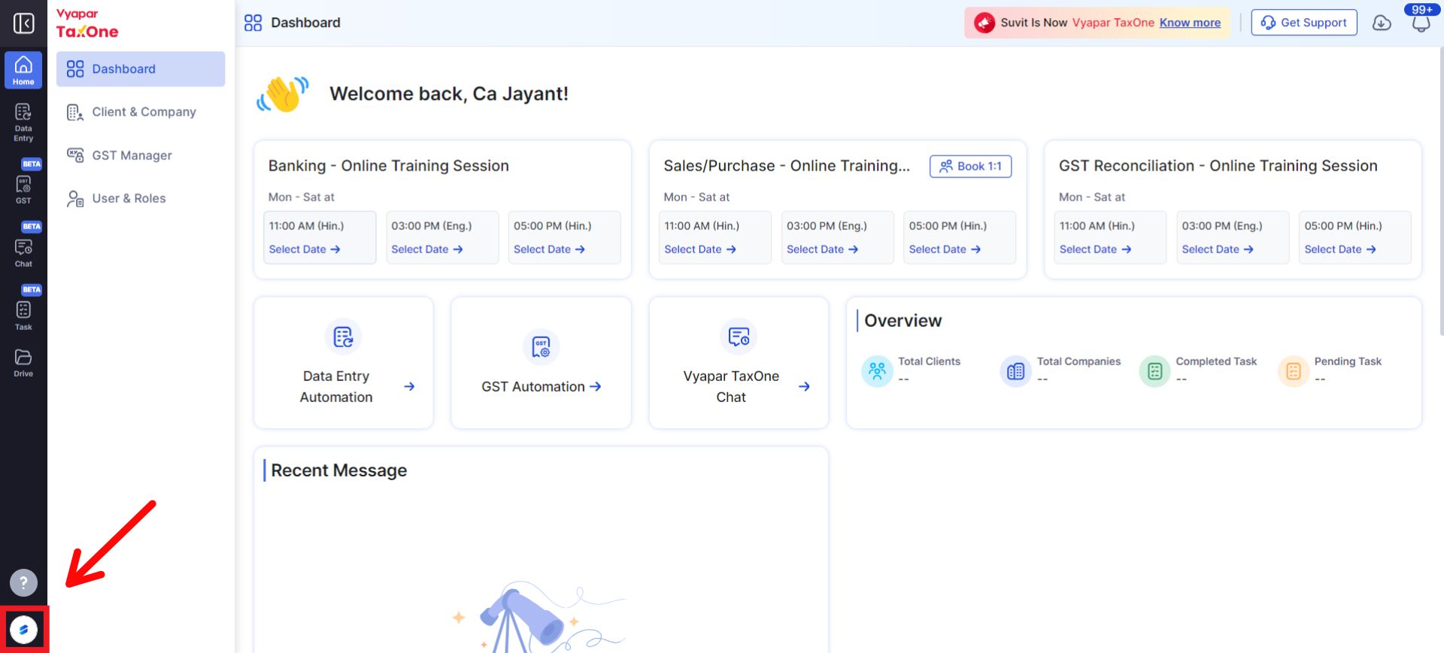
Task: Open the download cloud icon in the header
Action: (x=1382, y=23)
